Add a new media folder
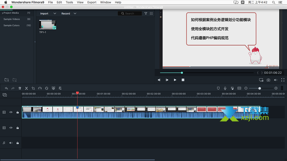287x161 pixels. tap(6, 80)
